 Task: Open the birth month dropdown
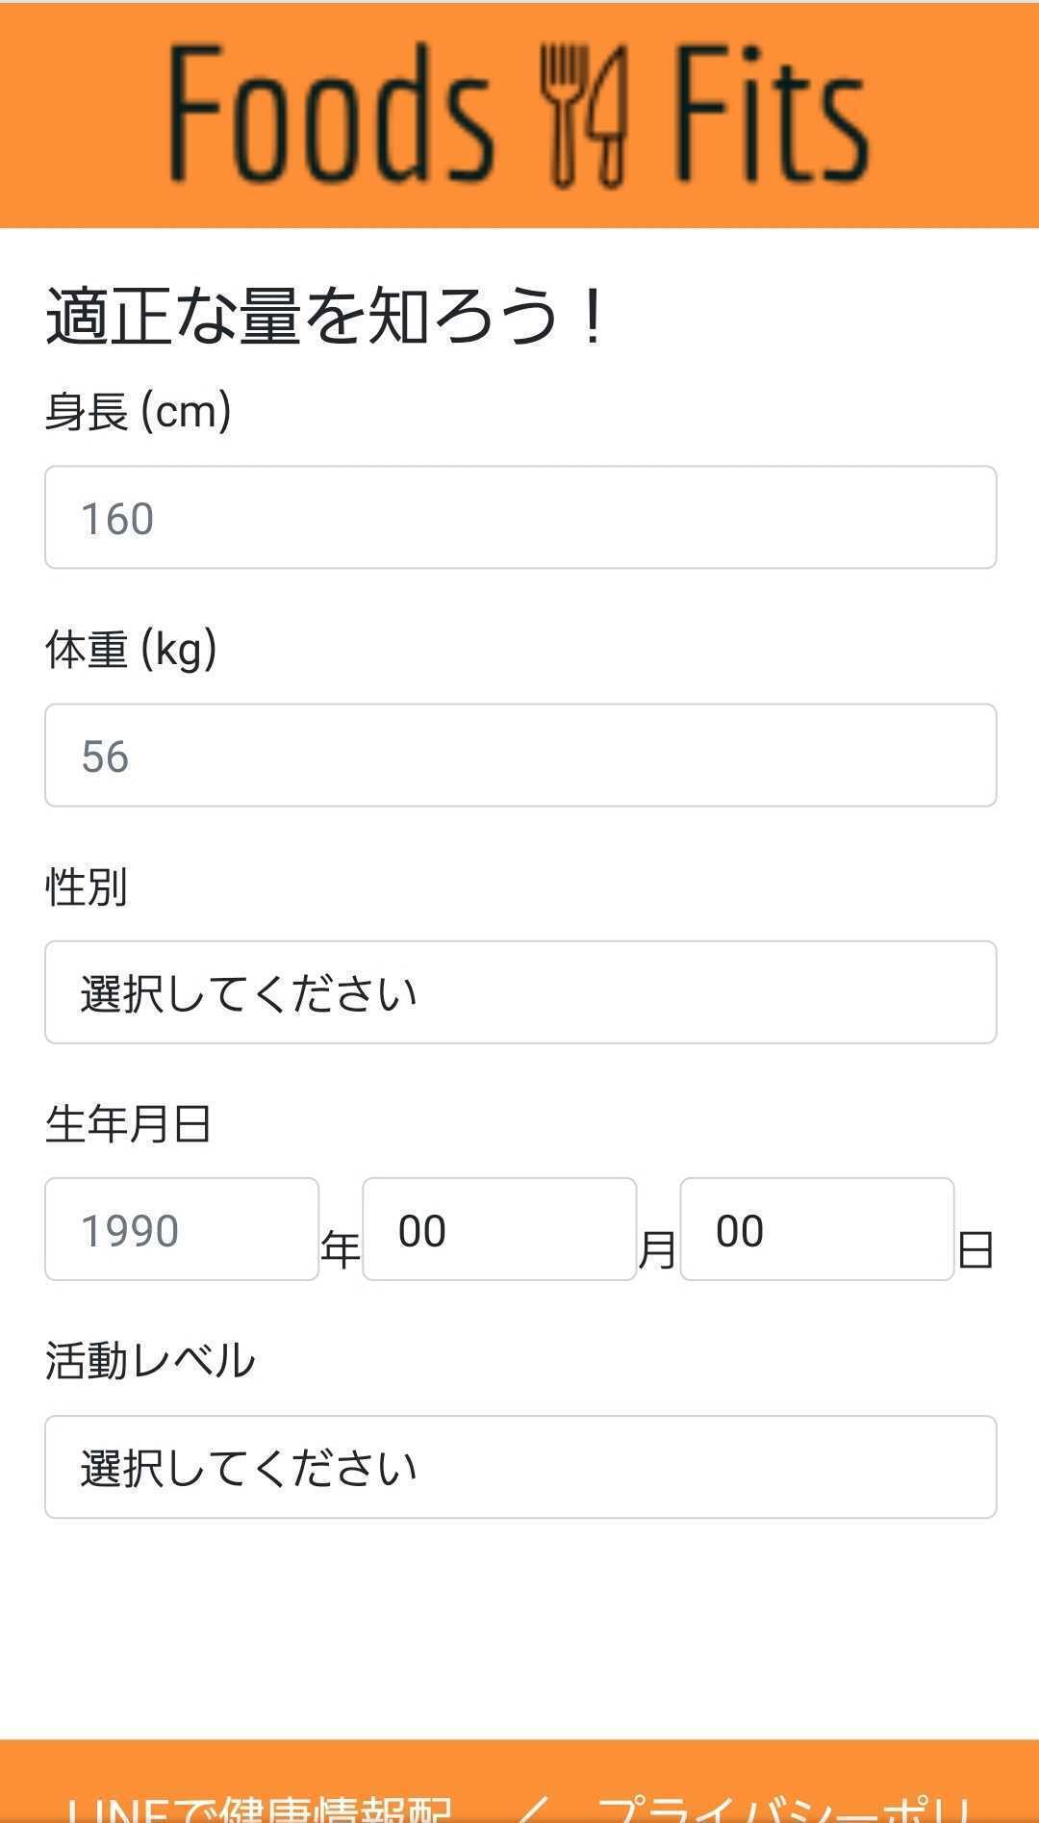pyautogui.click(x=499, y=1229)
